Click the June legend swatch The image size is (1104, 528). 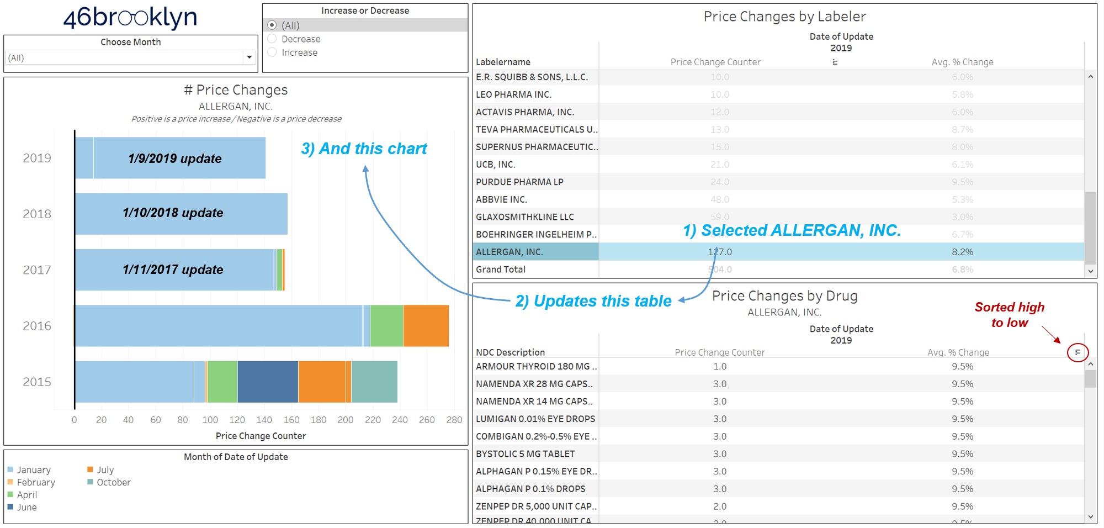pos(10,507)
